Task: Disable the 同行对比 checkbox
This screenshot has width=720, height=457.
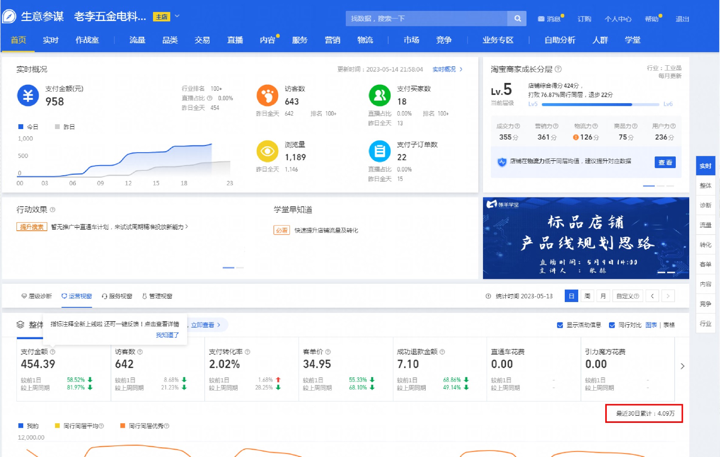Action: [x=611, y=325]
